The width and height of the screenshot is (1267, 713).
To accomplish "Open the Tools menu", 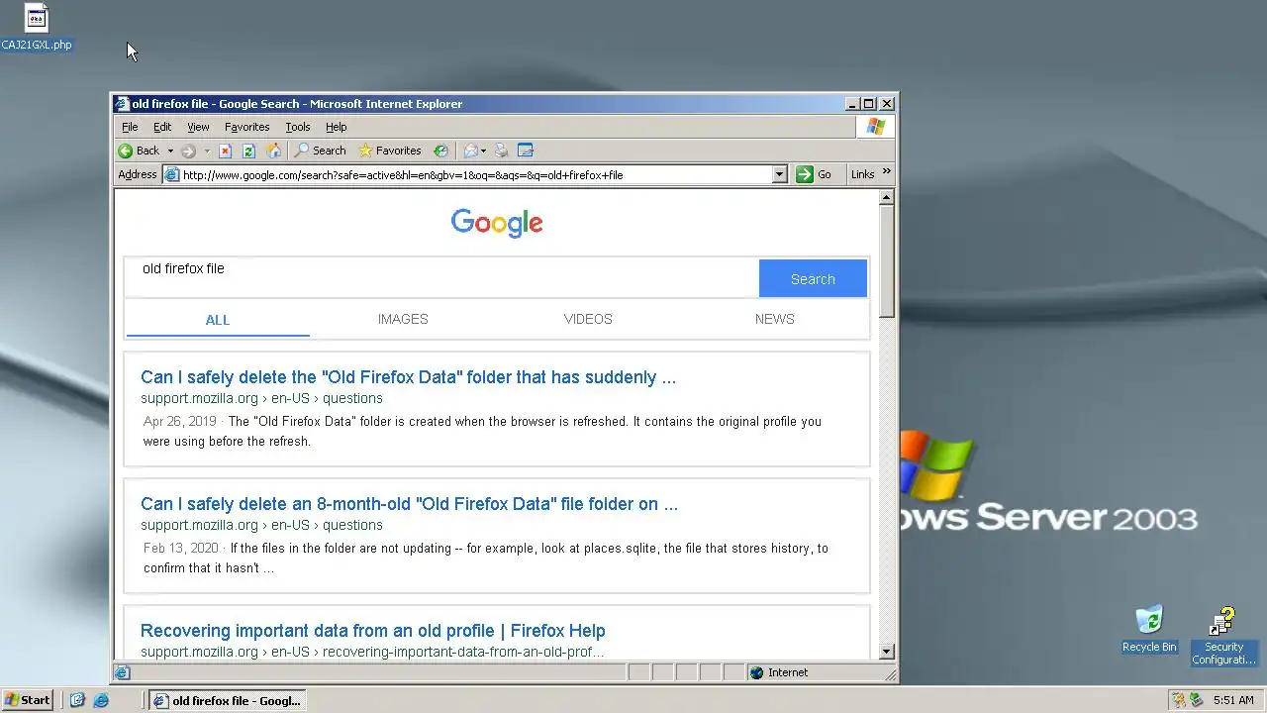I will [298, 127].
